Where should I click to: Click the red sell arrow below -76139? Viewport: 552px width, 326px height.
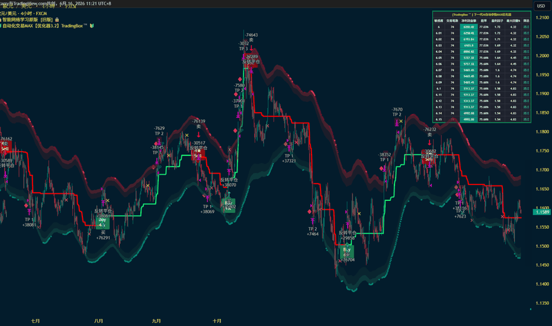(198, 135)
